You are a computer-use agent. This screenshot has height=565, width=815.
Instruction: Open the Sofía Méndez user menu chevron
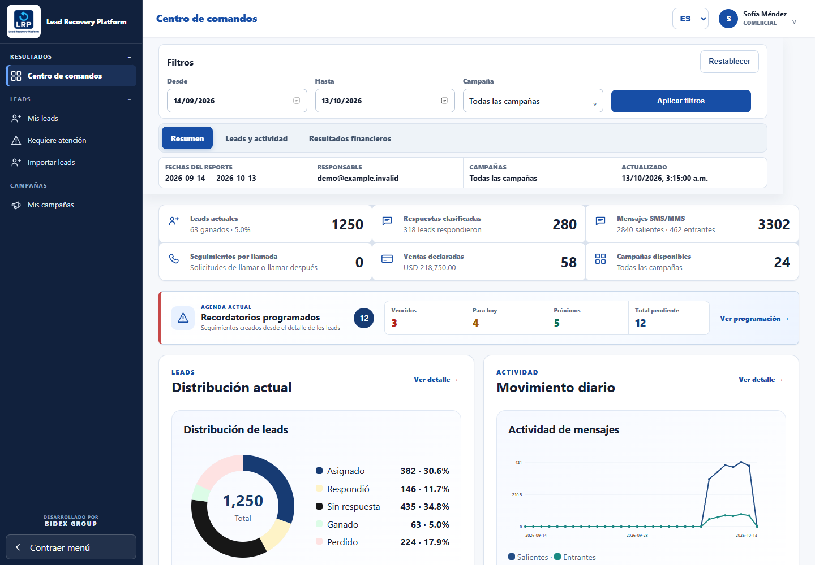click(794, 22)
